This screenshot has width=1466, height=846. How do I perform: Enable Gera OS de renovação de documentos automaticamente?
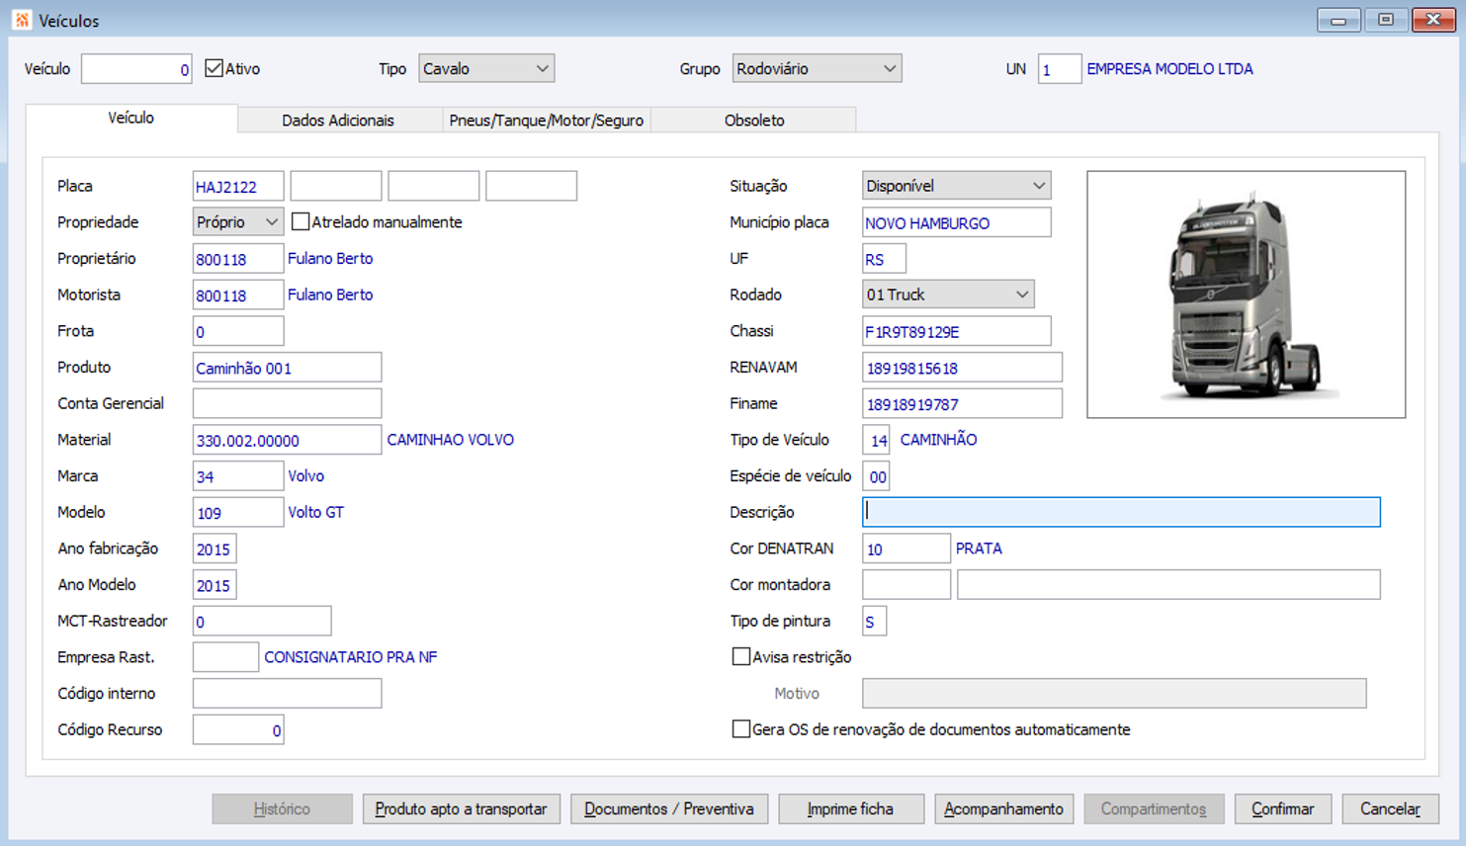740,729
